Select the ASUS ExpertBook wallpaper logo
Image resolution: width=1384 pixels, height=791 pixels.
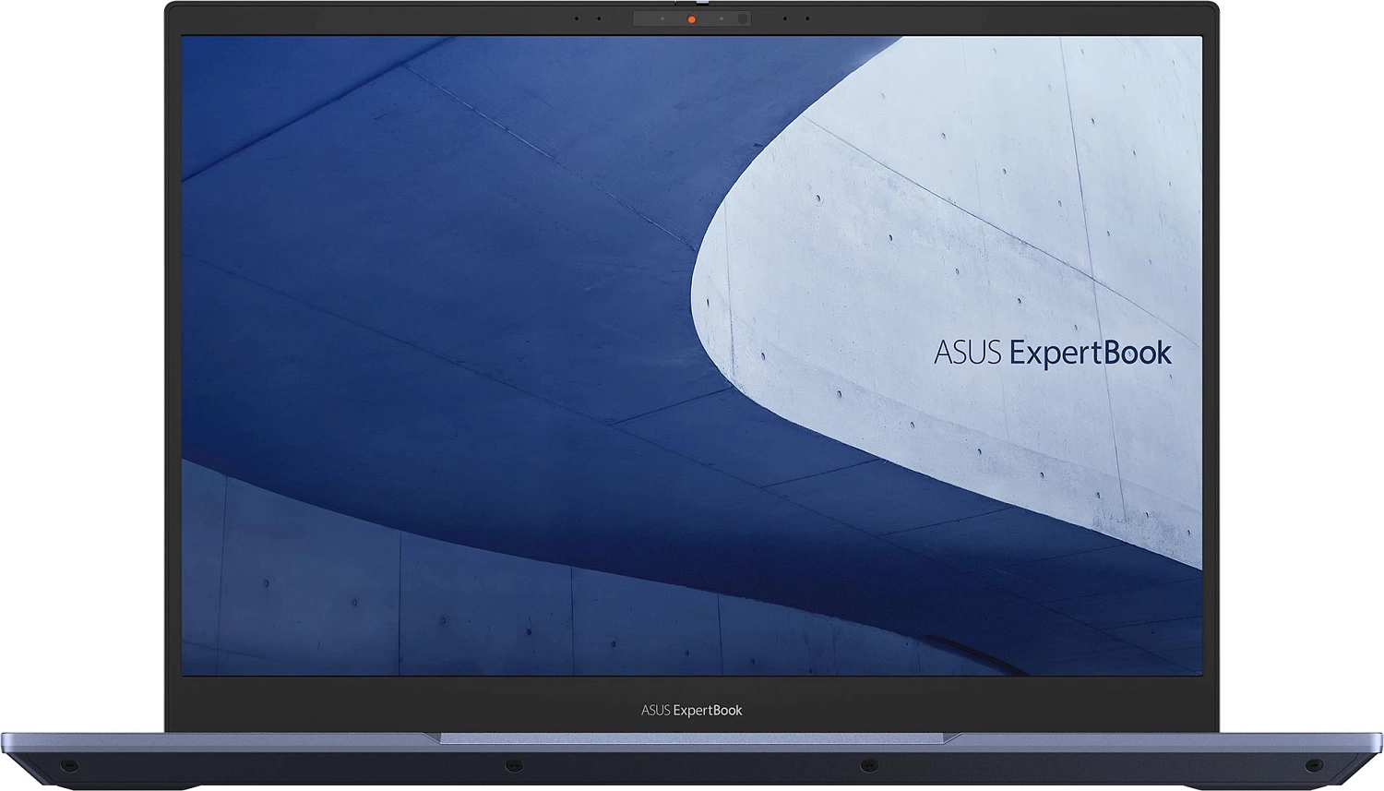(x=1052, y=353)
